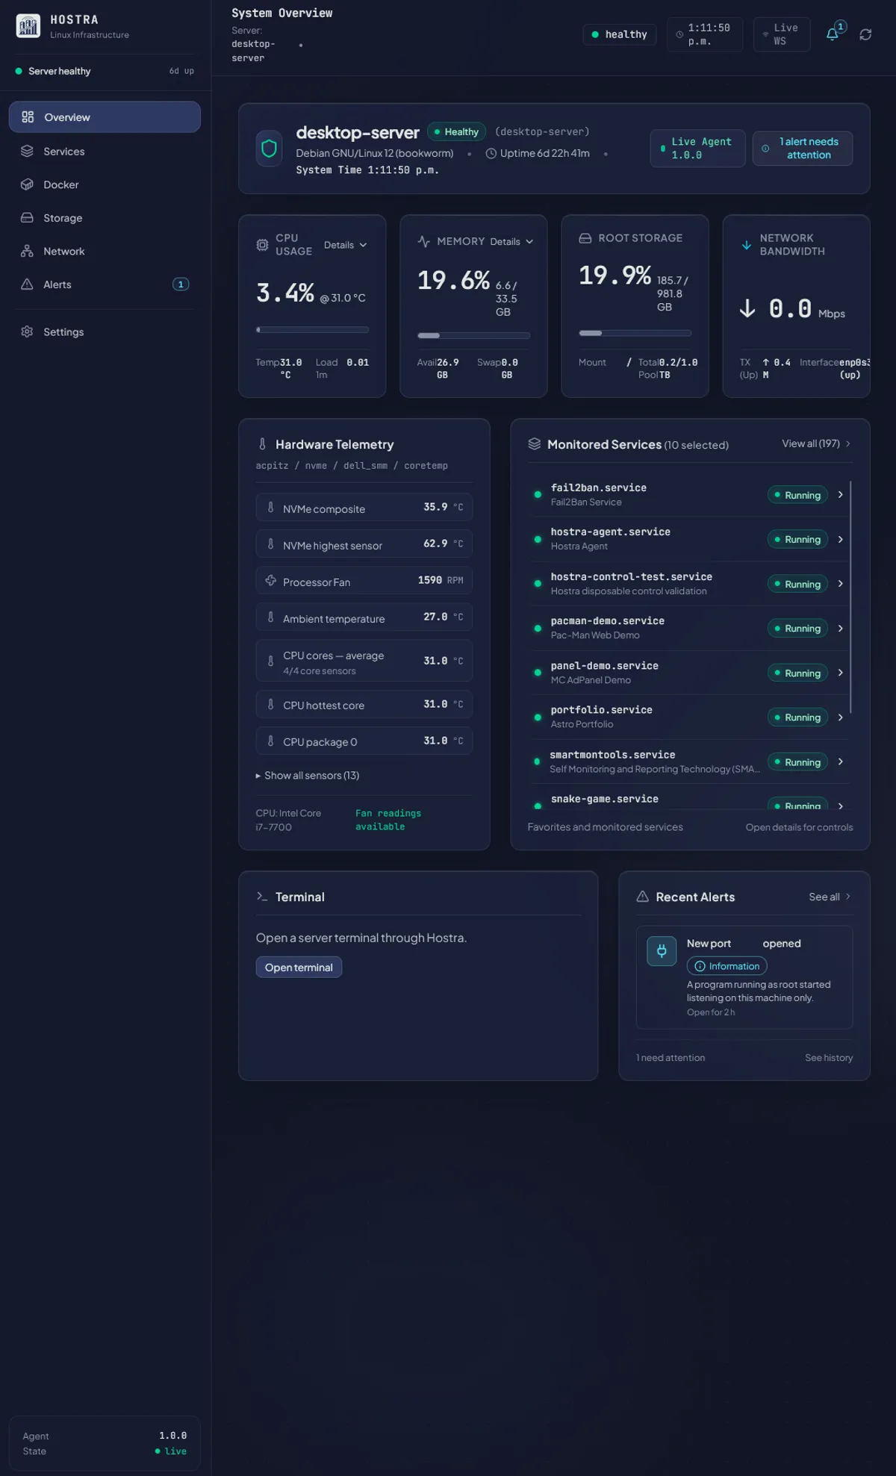Viewport: 896px width, 1476px height.
Task: Click See history link
Action: pos(829,1058)
